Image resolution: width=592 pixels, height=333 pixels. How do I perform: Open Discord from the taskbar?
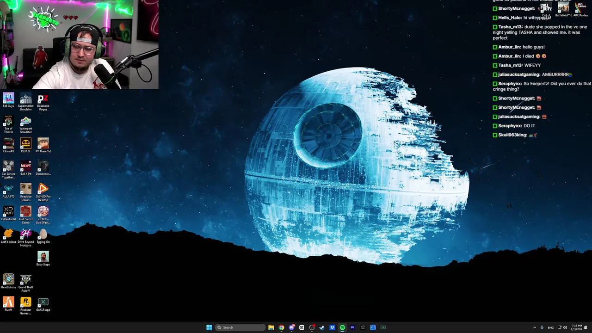click(x=291, y=327)
